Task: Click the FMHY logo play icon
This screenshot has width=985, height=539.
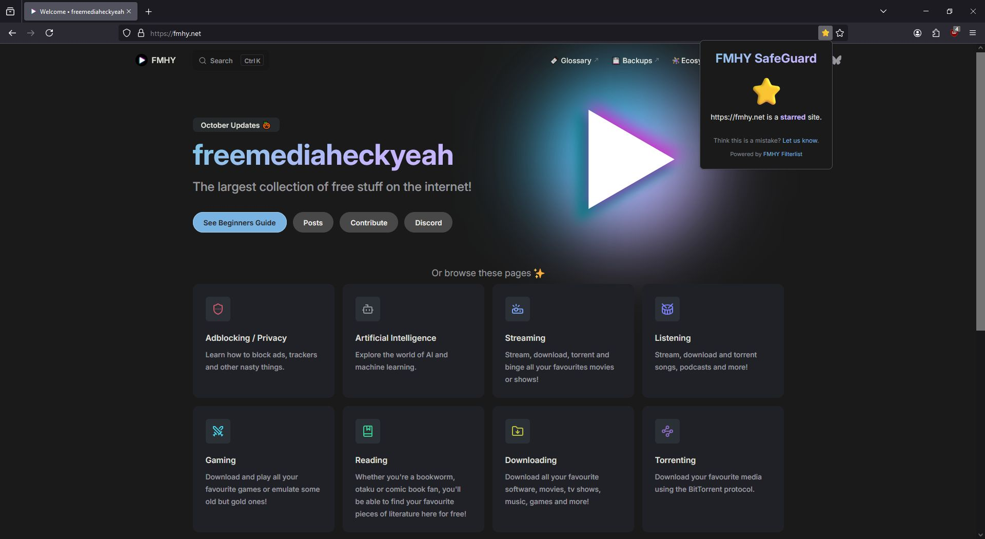Action: pyautogui.click(x=142, y=60)
